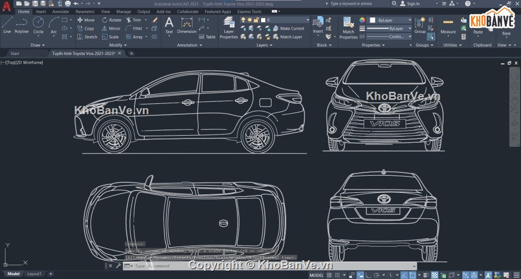Screen dimensions: 521x279
Task: Switch to the Layout1 tab
Action: [x=34, y=274]
